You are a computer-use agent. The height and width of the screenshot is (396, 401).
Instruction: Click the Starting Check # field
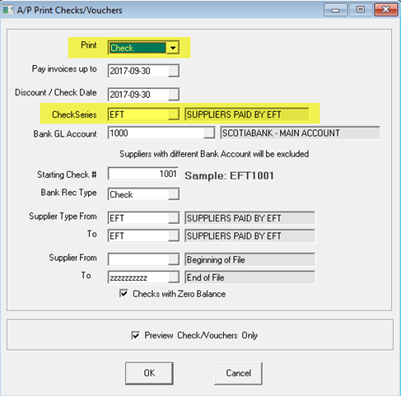pyautogui.click(x=143, y=174)
